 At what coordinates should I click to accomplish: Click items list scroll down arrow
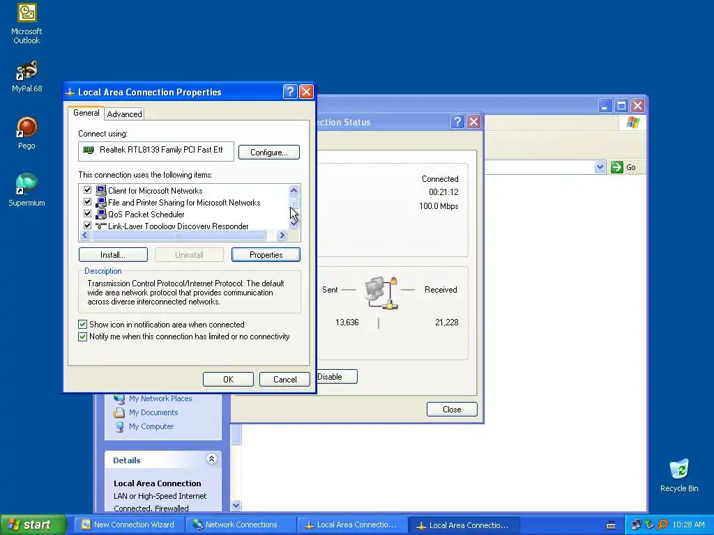[294, 224]
